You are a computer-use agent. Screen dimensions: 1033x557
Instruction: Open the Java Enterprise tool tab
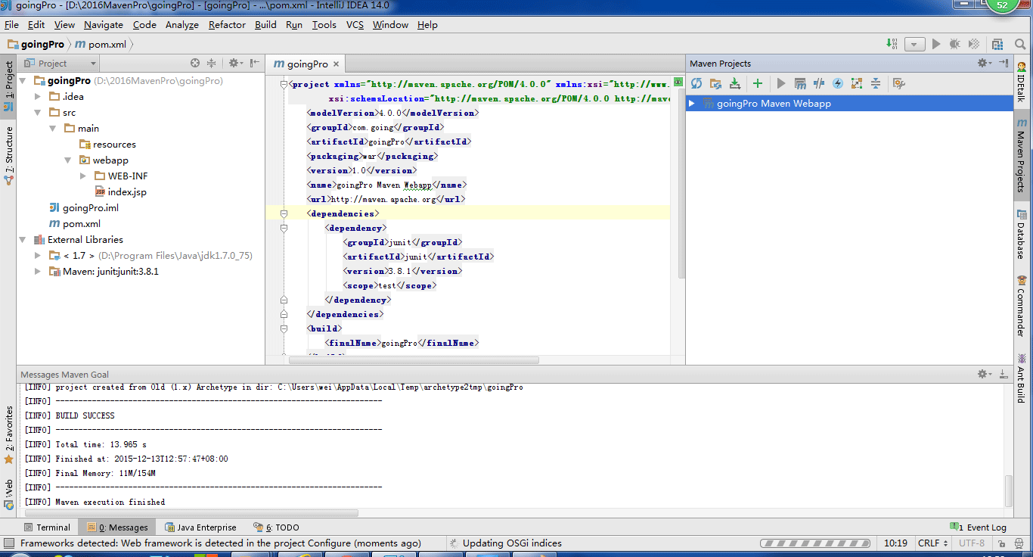click(x=200, y=527)
